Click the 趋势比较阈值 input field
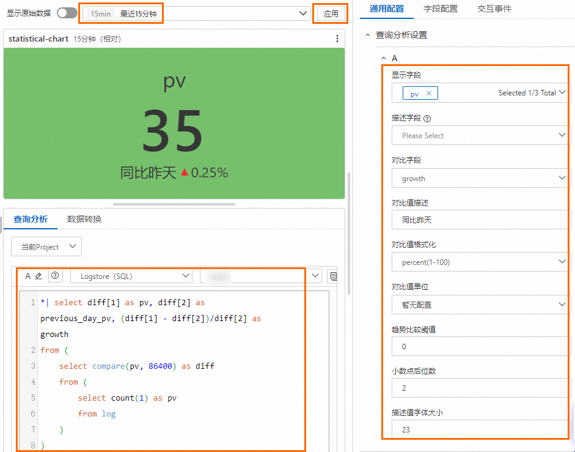The height and width of the screenshot is (452, 575). tap(481, 346)
